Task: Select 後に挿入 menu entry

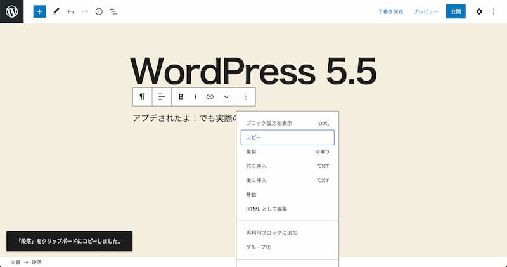Action: [288, 180]
